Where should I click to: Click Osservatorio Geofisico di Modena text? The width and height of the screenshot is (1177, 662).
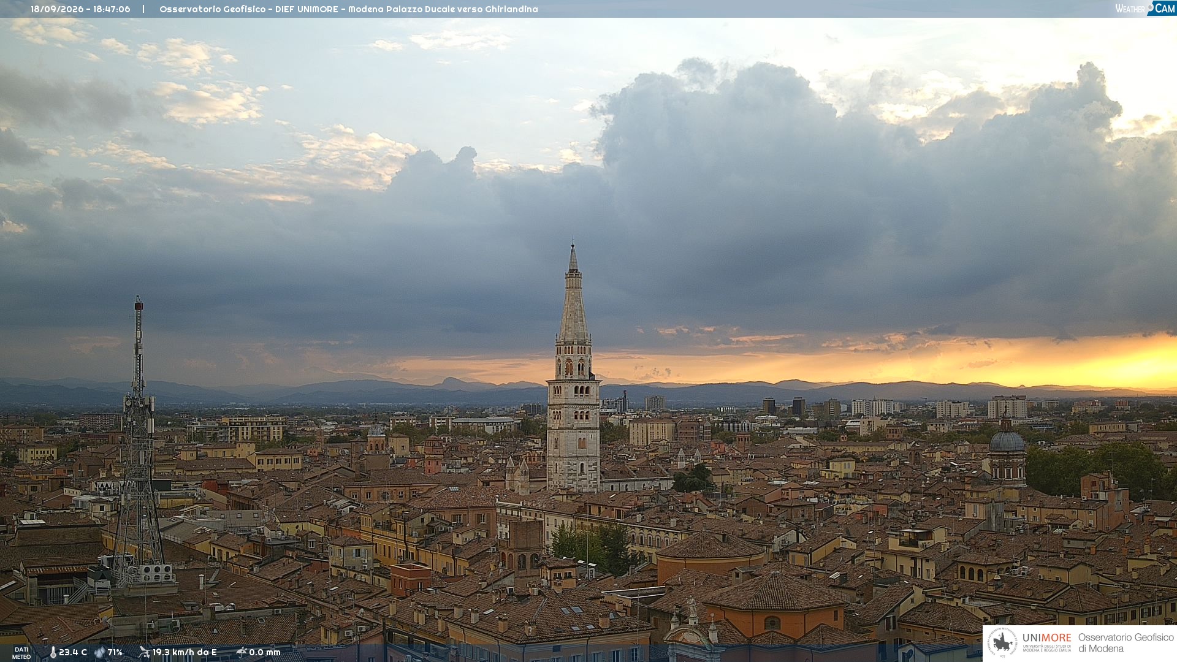click(1126, 642)
